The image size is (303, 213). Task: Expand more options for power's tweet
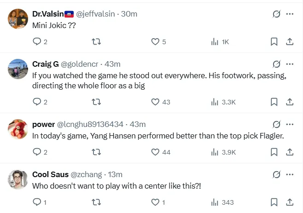point(290,124)
